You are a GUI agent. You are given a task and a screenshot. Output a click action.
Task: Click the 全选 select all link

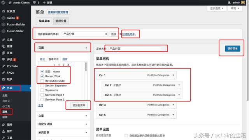(40, 105)
